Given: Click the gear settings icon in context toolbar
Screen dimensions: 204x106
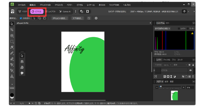Looking at the screenshot, I should 96,18.
